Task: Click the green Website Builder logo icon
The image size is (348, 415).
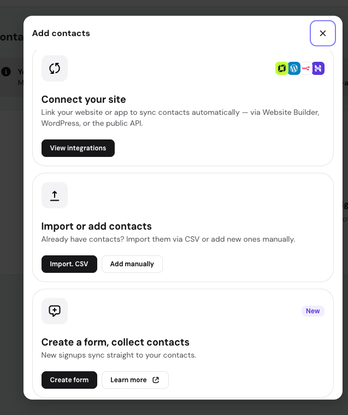Action: [x=282, y=68]
